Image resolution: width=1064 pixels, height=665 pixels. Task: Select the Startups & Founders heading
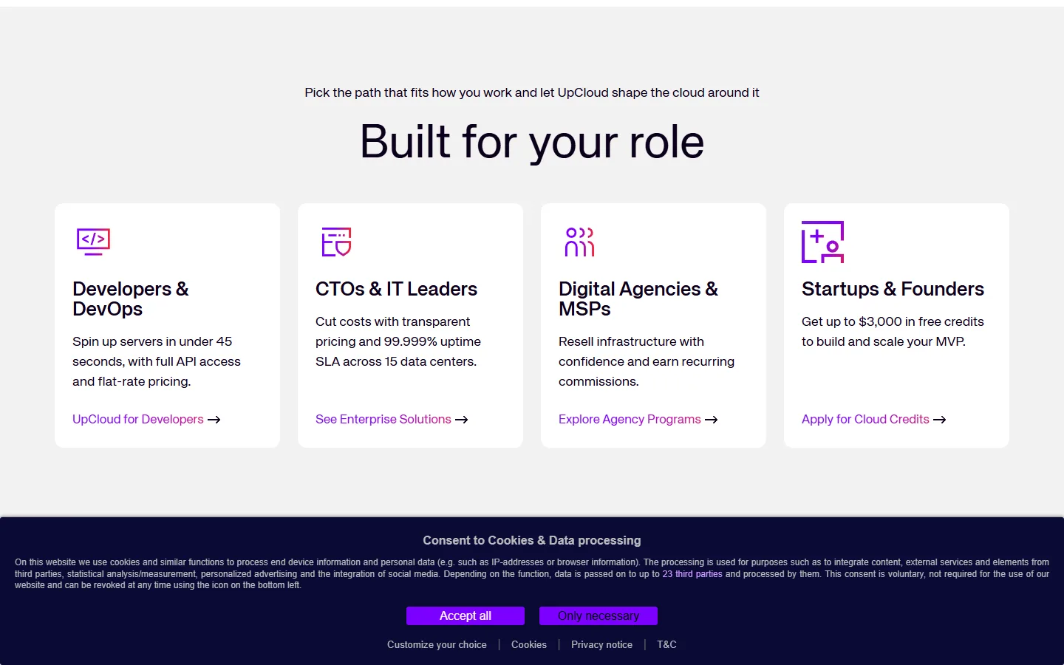click(x=893, y=289)
